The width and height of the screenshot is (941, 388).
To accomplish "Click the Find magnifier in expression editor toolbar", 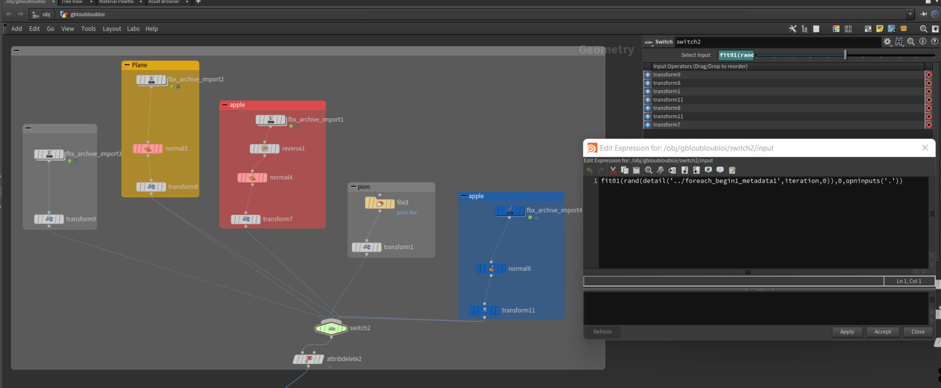I will tap(649, 170).
